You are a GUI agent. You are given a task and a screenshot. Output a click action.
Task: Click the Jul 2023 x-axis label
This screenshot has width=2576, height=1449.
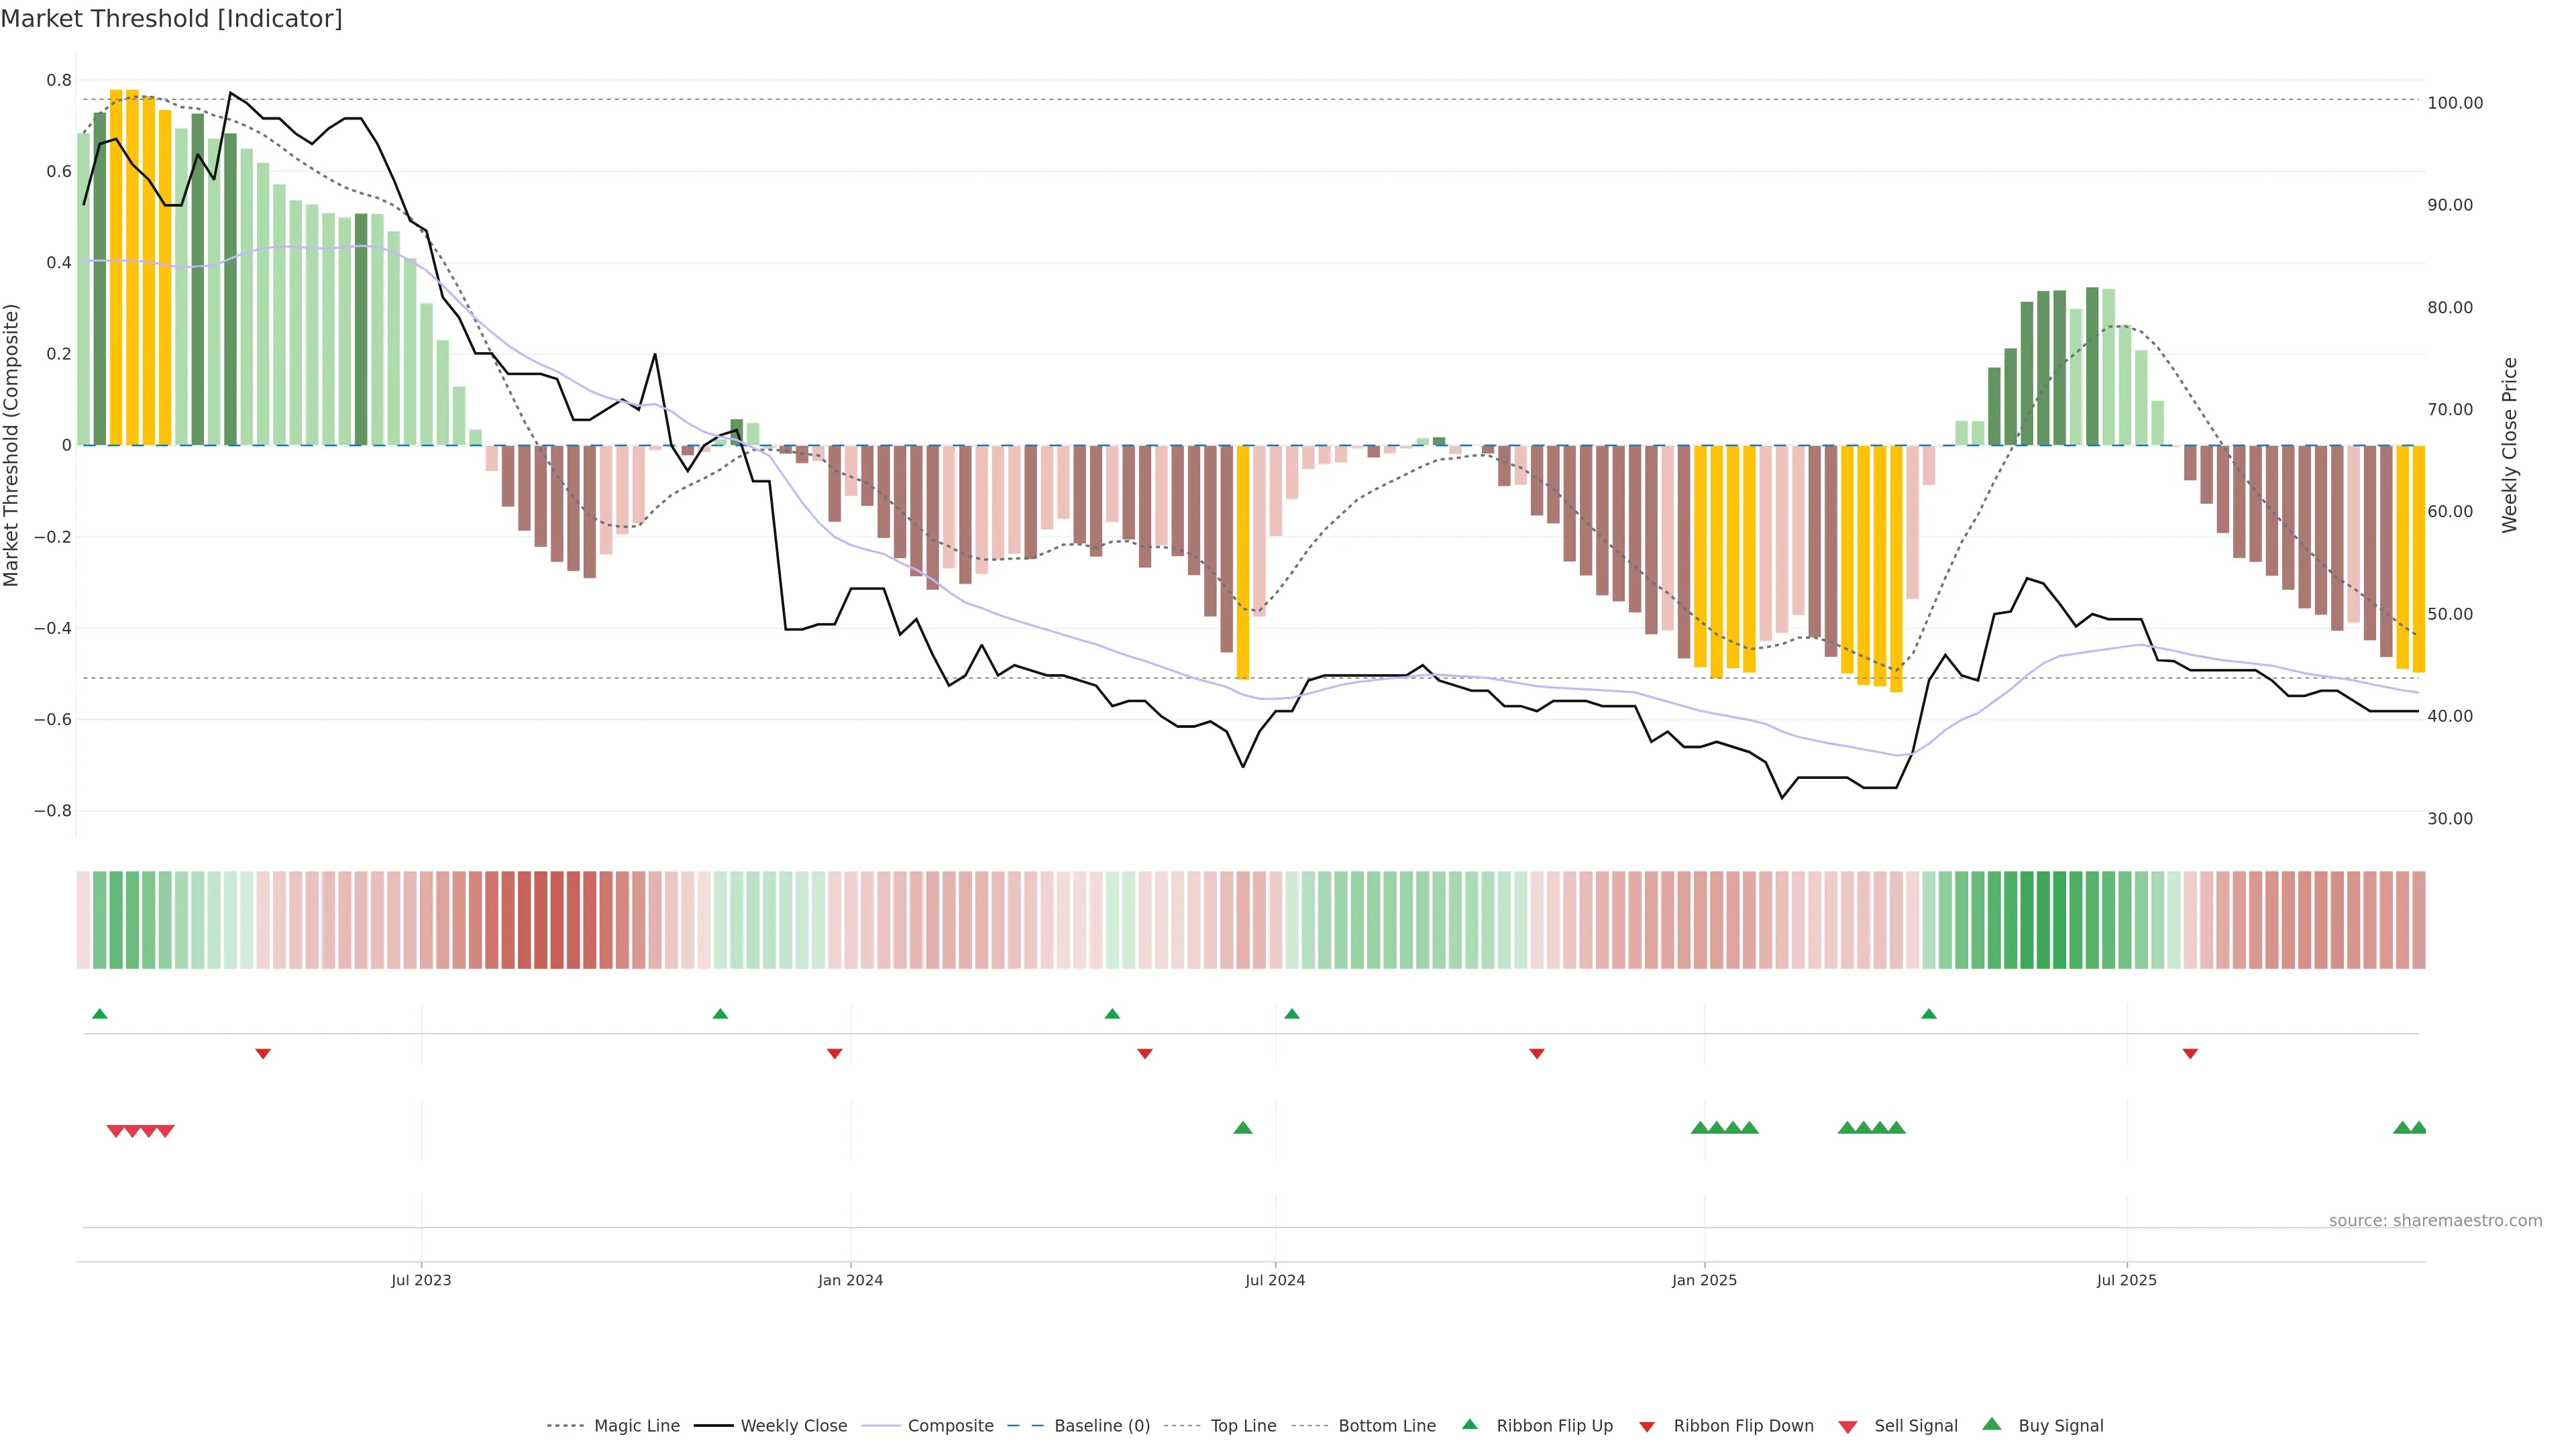tap(421, 1280)
